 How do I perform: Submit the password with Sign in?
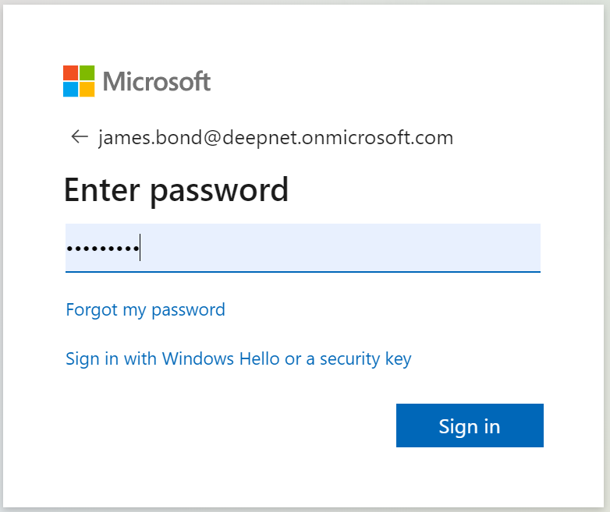470,425
